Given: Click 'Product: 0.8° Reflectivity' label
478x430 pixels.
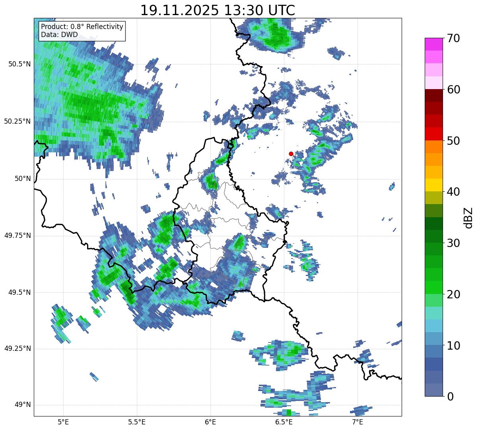Looking at the screenshot, I should (82, 27).
